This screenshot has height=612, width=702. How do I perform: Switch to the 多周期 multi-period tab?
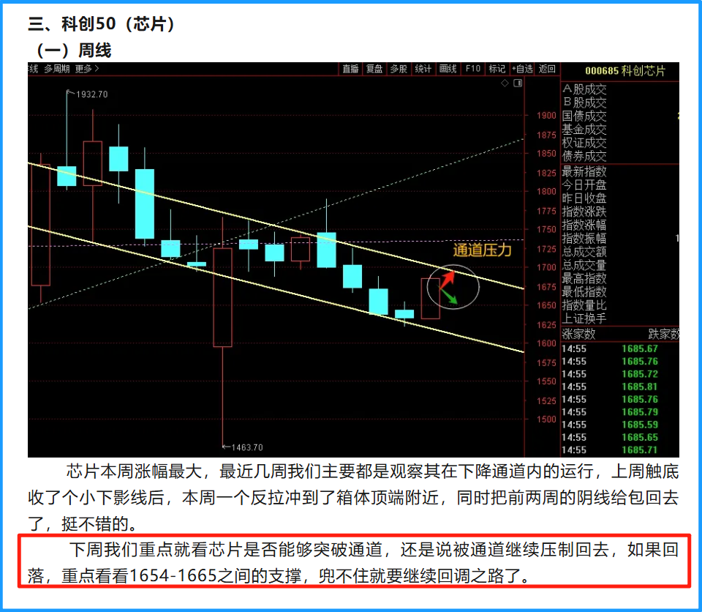pos(57,69)
